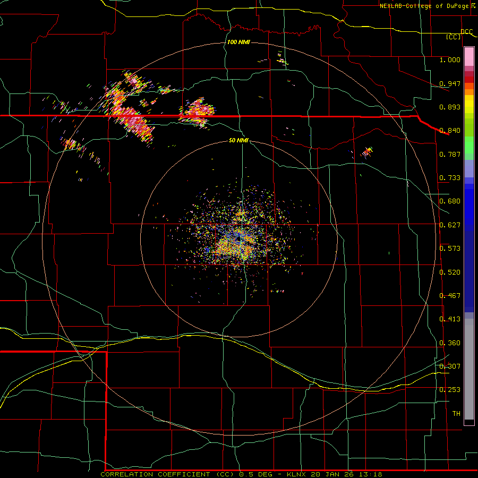Pick the bright green segment of the color bar
The height and width of the screenshot is (478, 478).
tap(469, 145)
